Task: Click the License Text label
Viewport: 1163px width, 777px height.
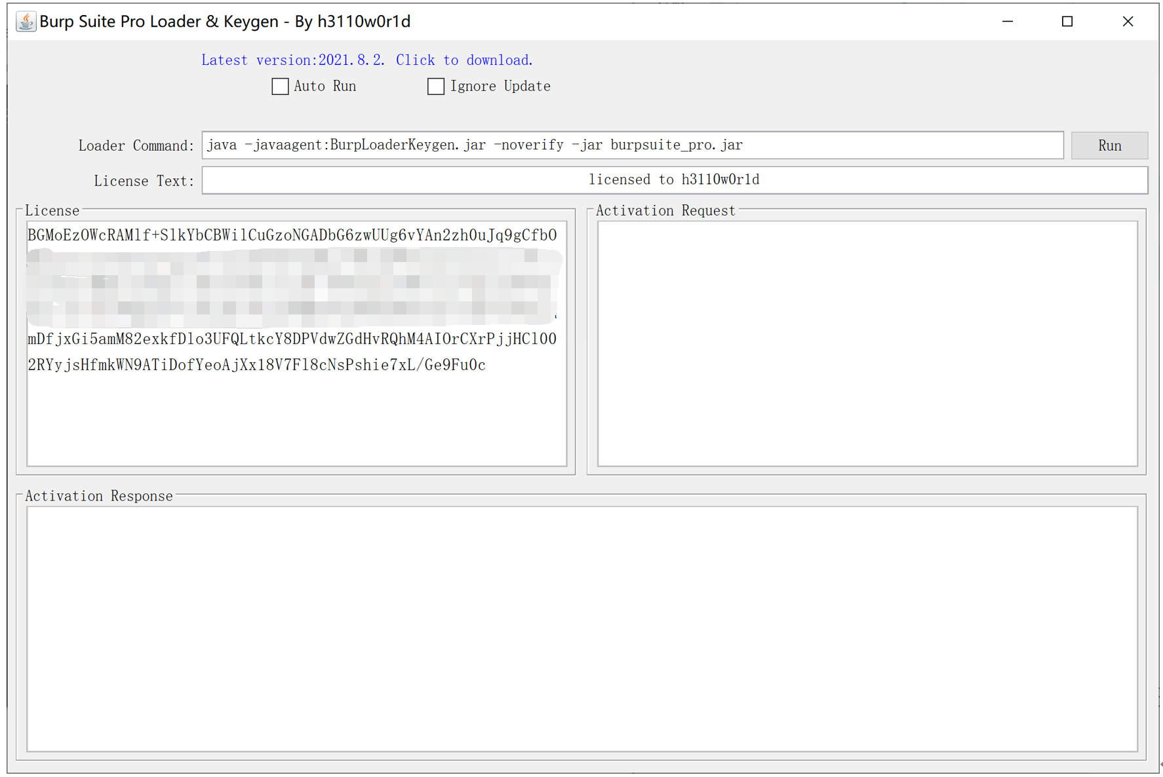Action: [x=144, y=181]
